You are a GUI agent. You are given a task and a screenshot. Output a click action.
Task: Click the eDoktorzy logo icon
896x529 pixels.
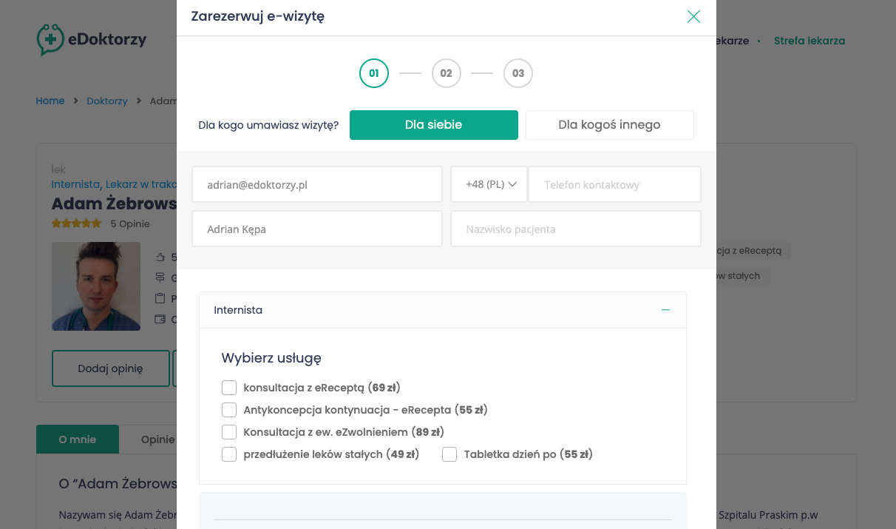[50, 40]
